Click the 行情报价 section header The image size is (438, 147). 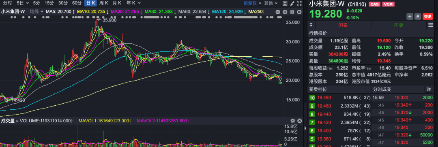coord(318,33)
